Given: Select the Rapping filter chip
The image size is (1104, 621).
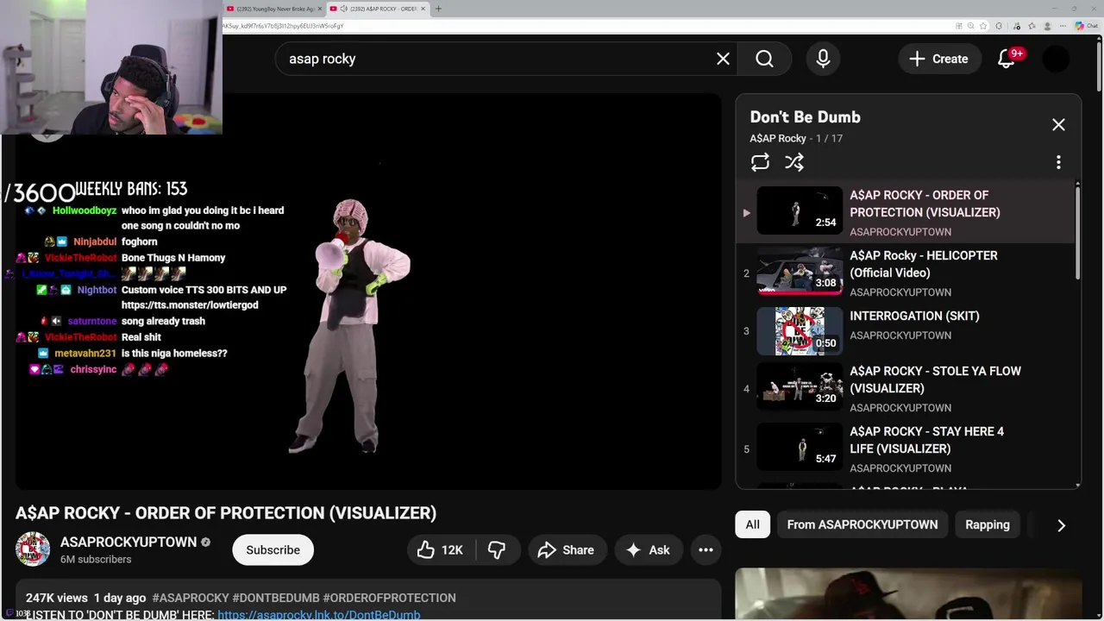Looking at the screenshot, I should tap(988, 524).
